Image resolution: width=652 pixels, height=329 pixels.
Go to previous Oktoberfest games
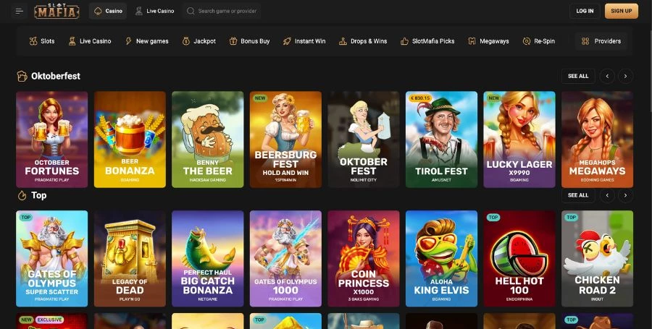click(x=607, y=77)
